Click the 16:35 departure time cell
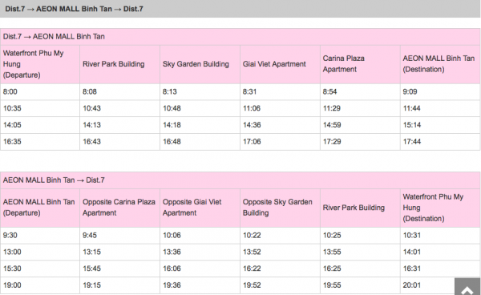 [x=40, y=142]
